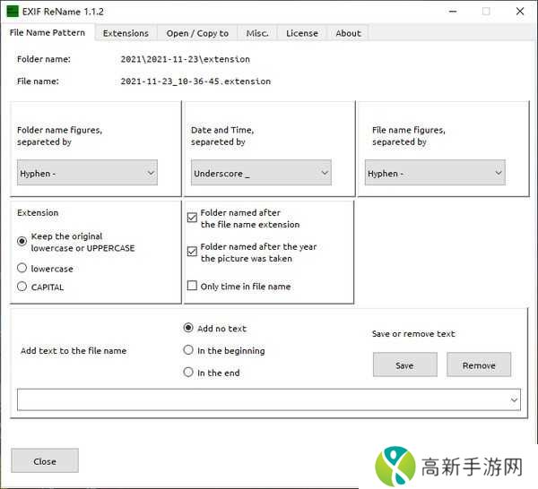The image size is (538, 489).
Task: Choose the CAPITAL extension radio button
Action: coord(22,287)
